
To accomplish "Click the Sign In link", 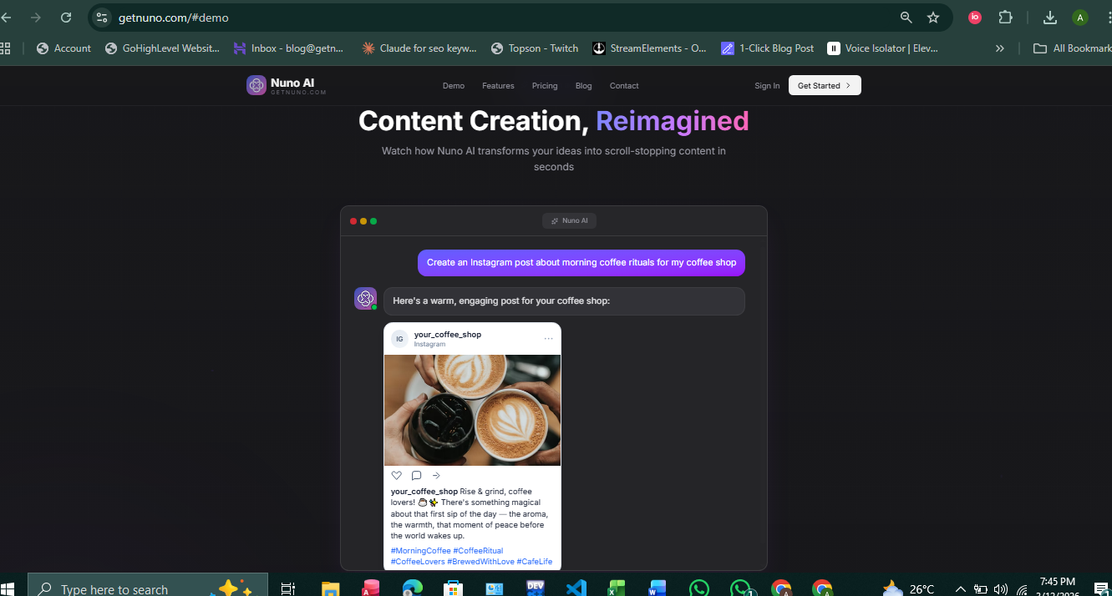I will pos(767,86).
